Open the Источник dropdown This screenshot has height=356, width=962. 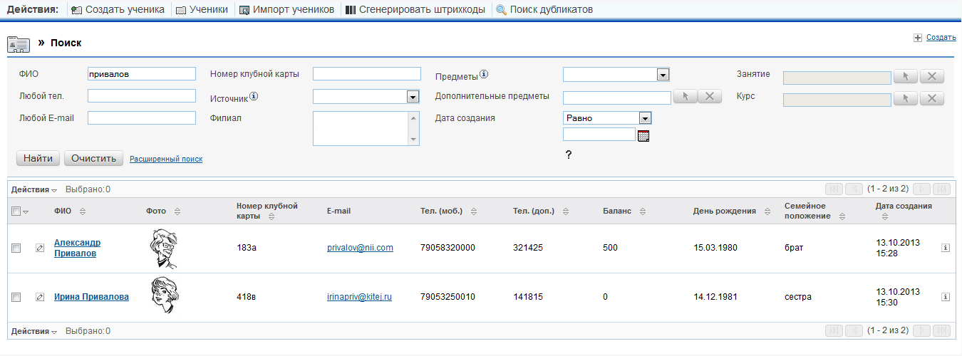click(x=412, y=97)
